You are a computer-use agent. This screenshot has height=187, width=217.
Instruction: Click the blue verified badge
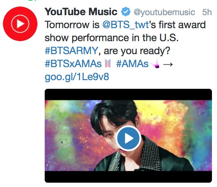point(126,12)
